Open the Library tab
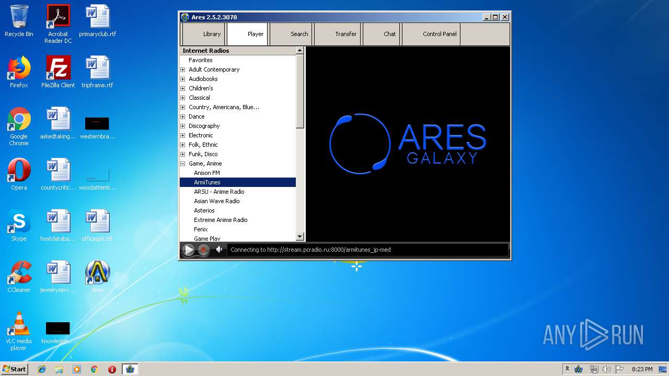669x376 pixels. click(203, 34)
